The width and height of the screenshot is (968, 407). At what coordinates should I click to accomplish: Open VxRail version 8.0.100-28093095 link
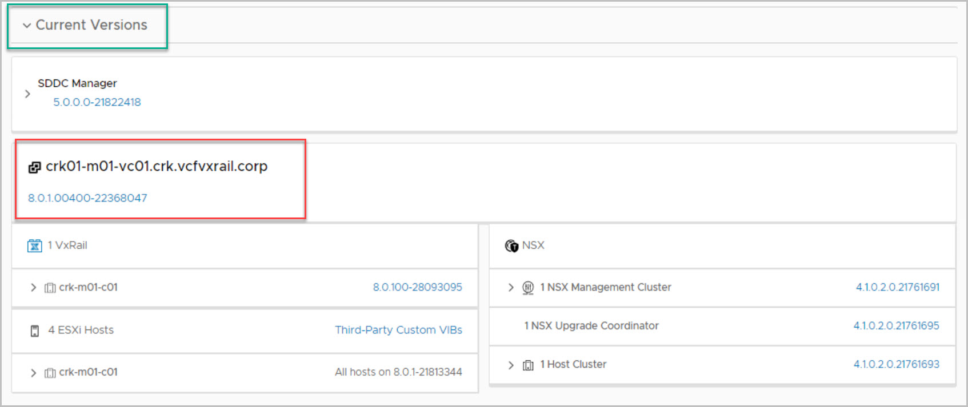pyautogui.click(x=417, y=287)
